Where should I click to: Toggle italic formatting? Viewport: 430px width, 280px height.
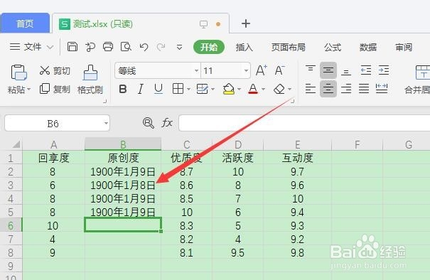[x=141, y=89]
